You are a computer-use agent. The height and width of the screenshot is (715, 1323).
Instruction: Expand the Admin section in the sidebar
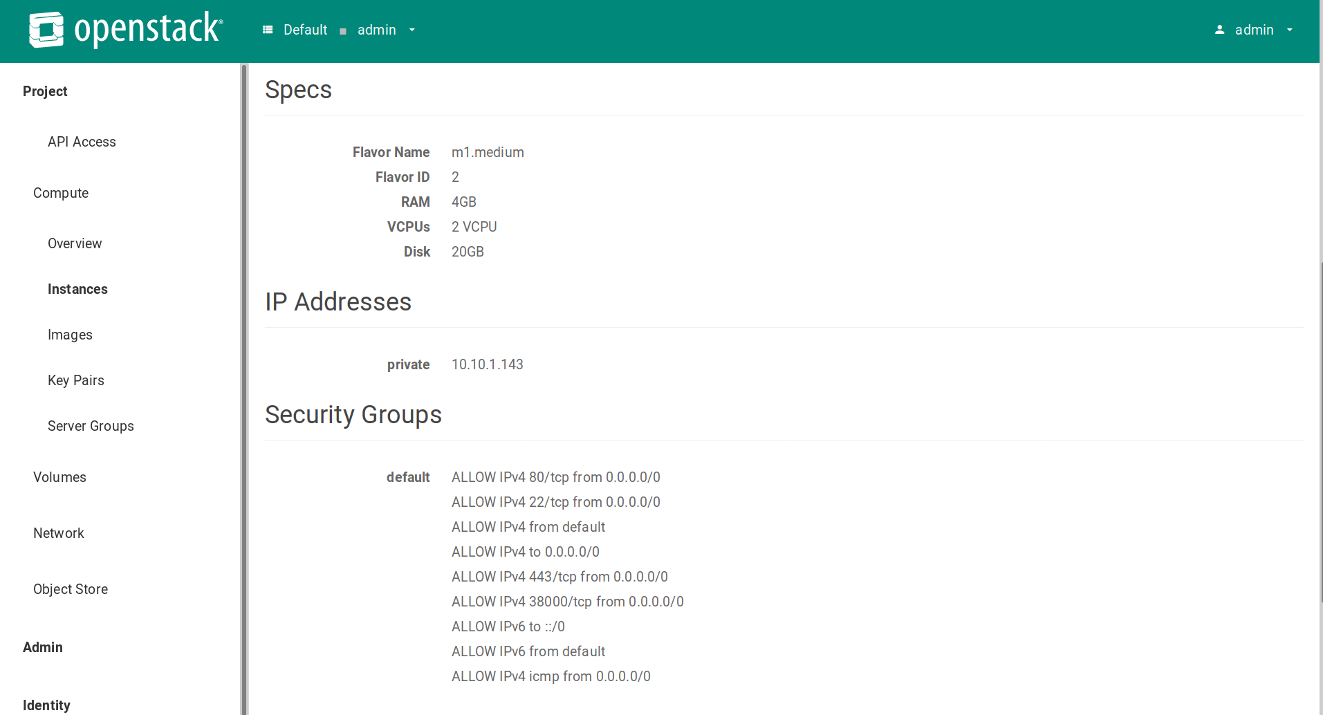coord(42,647)
